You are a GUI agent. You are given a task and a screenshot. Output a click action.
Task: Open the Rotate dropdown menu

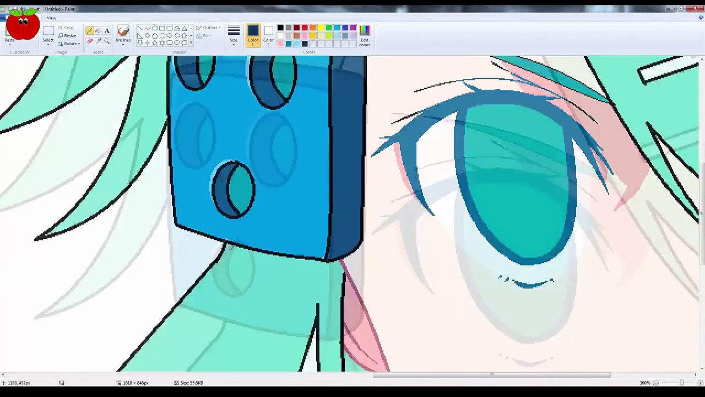coord(69,44)
